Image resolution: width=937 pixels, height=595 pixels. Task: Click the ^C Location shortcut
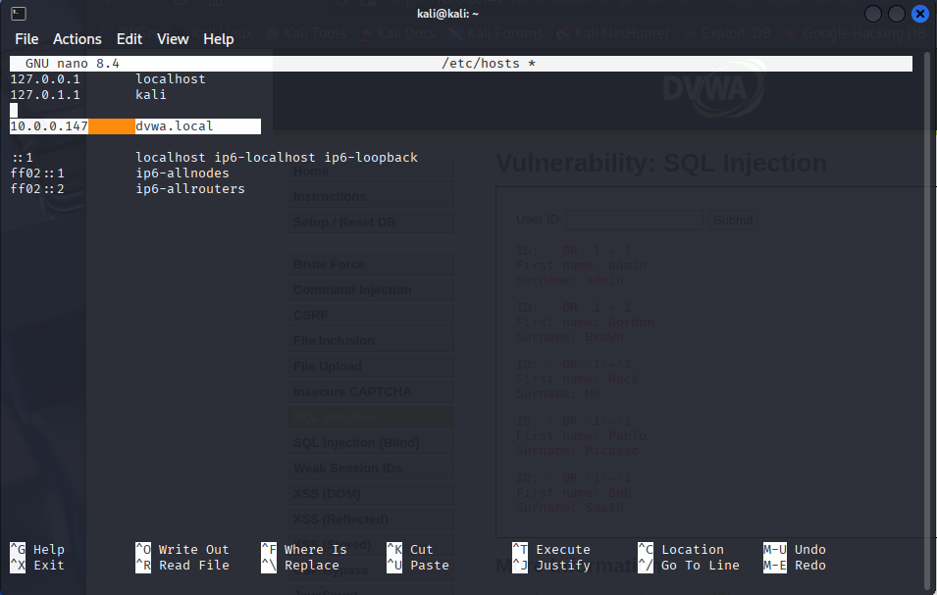(x=681, y=550)
